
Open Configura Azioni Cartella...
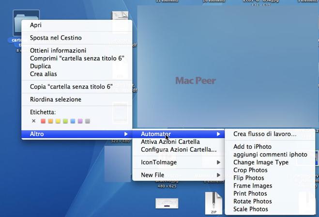(x=179, y=150)
